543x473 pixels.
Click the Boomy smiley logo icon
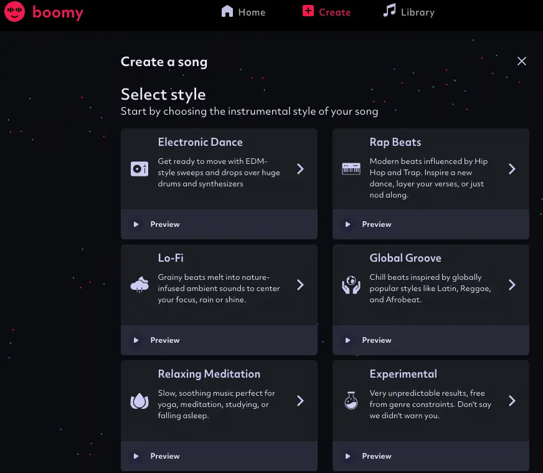point(14,11)
